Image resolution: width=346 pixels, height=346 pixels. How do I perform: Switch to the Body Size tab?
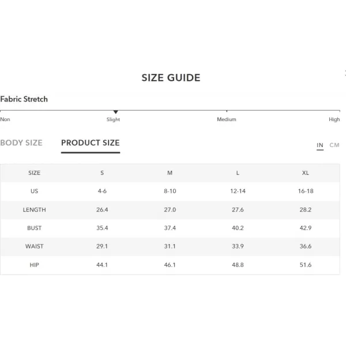click(21, 143)
